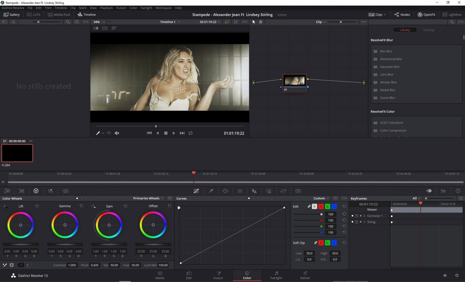
Task: Open the Sizing palette icon
Action: (283, 191)
